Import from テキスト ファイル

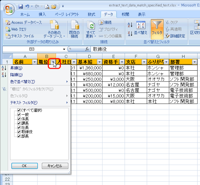pyautogui.click(x=20, y=36)
